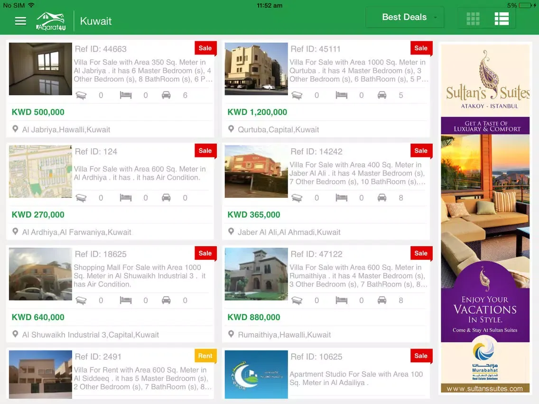Click bathtub icon in Ref ID 18625 listing
The width and height of the screenshot is (539, 404).
81,301
